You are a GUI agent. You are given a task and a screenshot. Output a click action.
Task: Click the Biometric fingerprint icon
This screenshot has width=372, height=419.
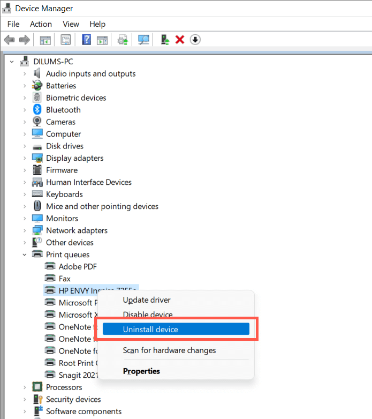tap(37, 98)
